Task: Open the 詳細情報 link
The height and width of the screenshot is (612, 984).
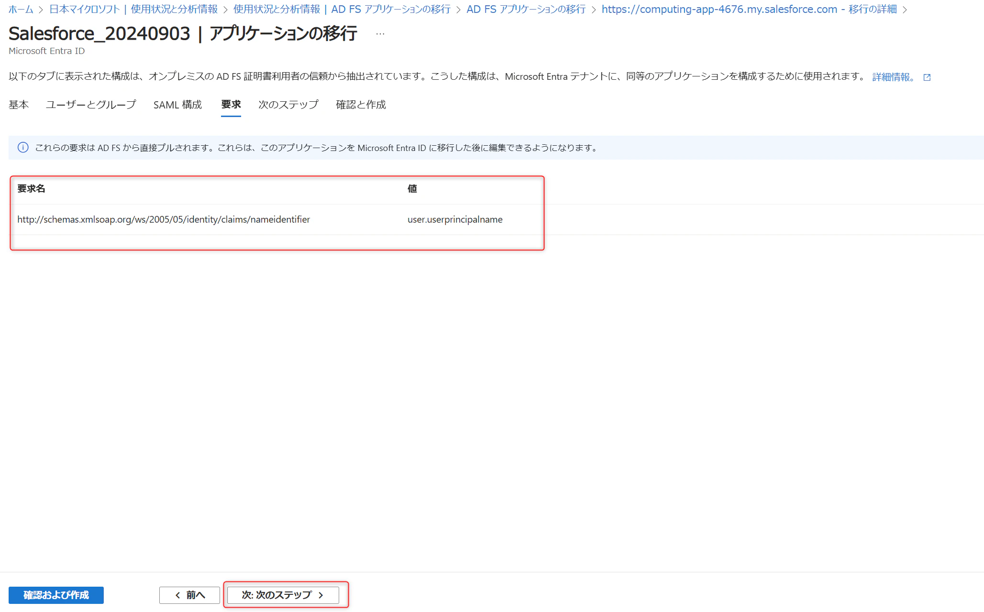Action: pyautogui.click(x=892, y=76)
